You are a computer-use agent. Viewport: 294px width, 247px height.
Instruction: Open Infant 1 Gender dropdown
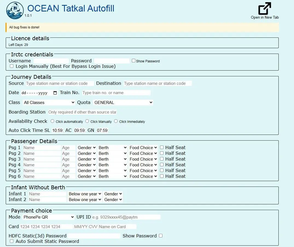[x=113, y=194]
